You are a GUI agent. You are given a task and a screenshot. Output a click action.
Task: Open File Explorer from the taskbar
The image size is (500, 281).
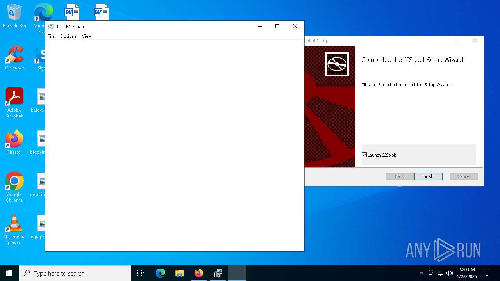179,273
